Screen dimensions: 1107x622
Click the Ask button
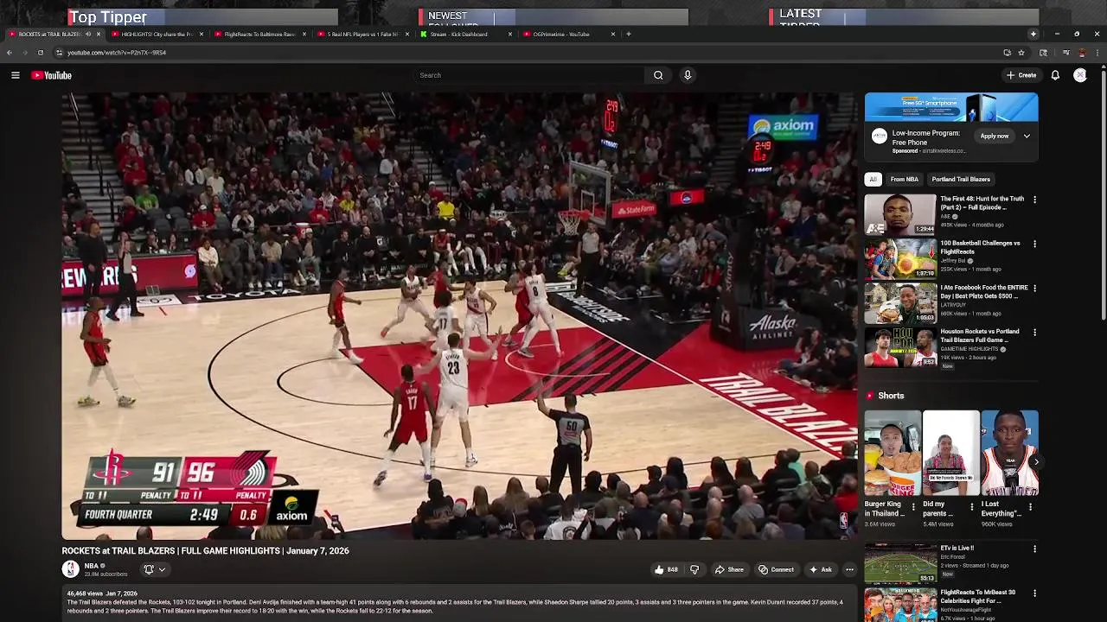pyautogui.click(x=820, y=569)
